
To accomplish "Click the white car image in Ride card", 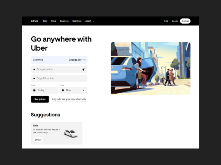I will [x=71, y=133].
